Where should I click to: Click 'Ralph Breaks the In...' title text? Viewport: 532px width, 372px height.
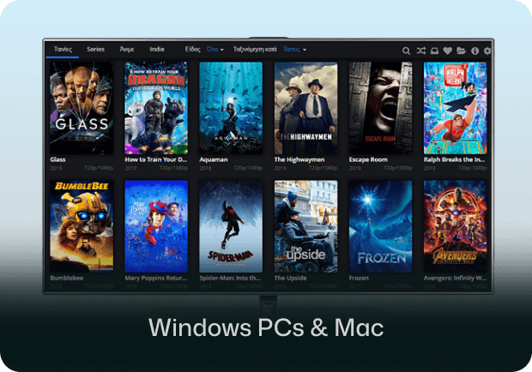454,159
